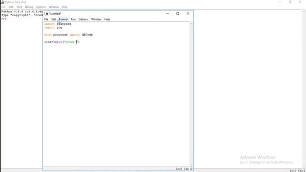The width and height of the screenshot is (306, 172).
Task: Open Edit menu in Python Shell window
Action: coord(11,7)
